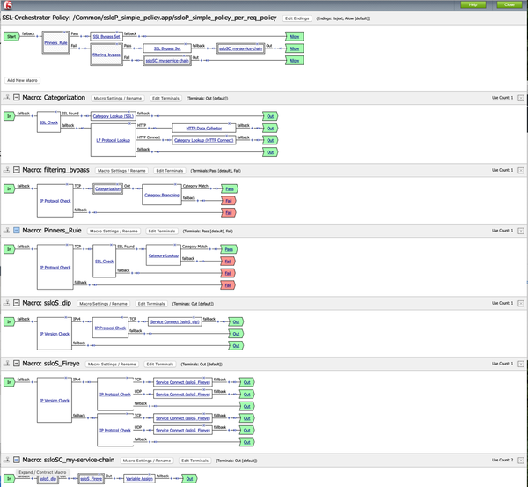
Task: Click the move icon beside Macro: Categorization
Action: (x=7, y=98)
